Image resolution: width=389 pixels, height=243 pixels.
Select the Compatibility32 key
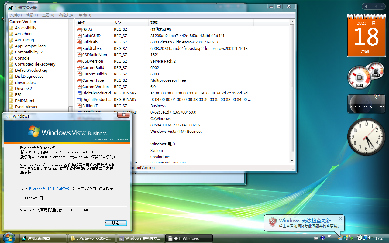pos(29,52)
